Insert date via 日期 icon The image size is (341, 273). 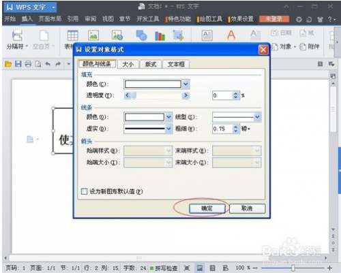click(282, 33)
